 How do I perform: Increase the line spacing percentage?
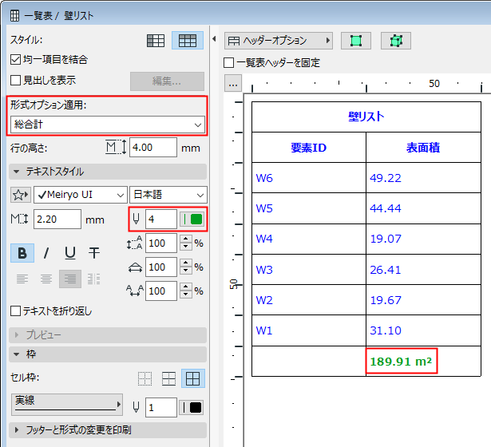(x=186, y=239)
